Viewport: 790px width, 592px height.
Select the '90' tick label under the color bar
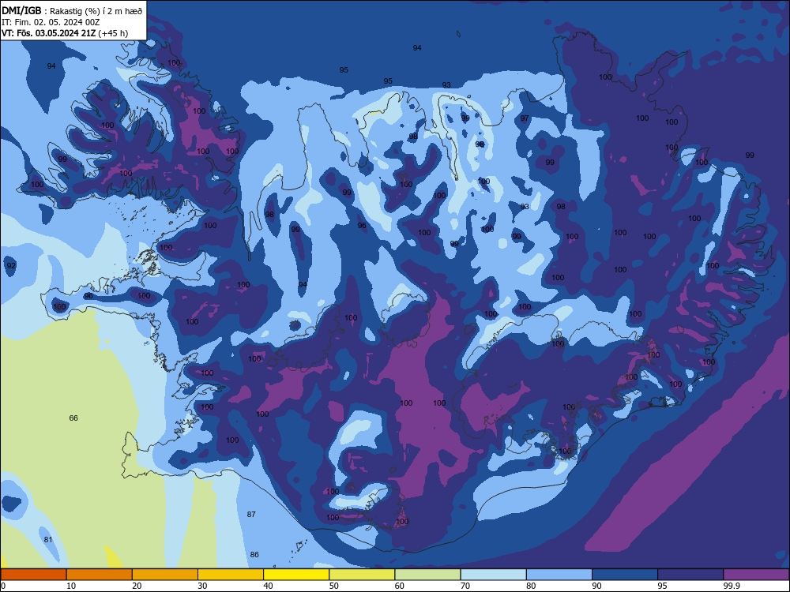coord(596,586)
